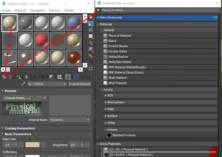The height and width of the screenshot is (157, 222).
Task: Click Go Forward to Sibling icon
Action: click(x=88, y=77)
